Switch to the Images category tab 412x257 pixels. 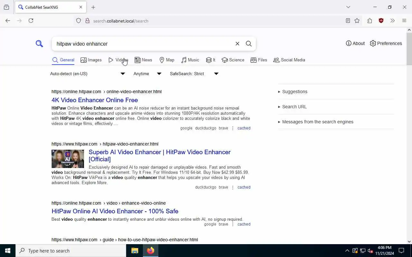[x=91, y=60]
